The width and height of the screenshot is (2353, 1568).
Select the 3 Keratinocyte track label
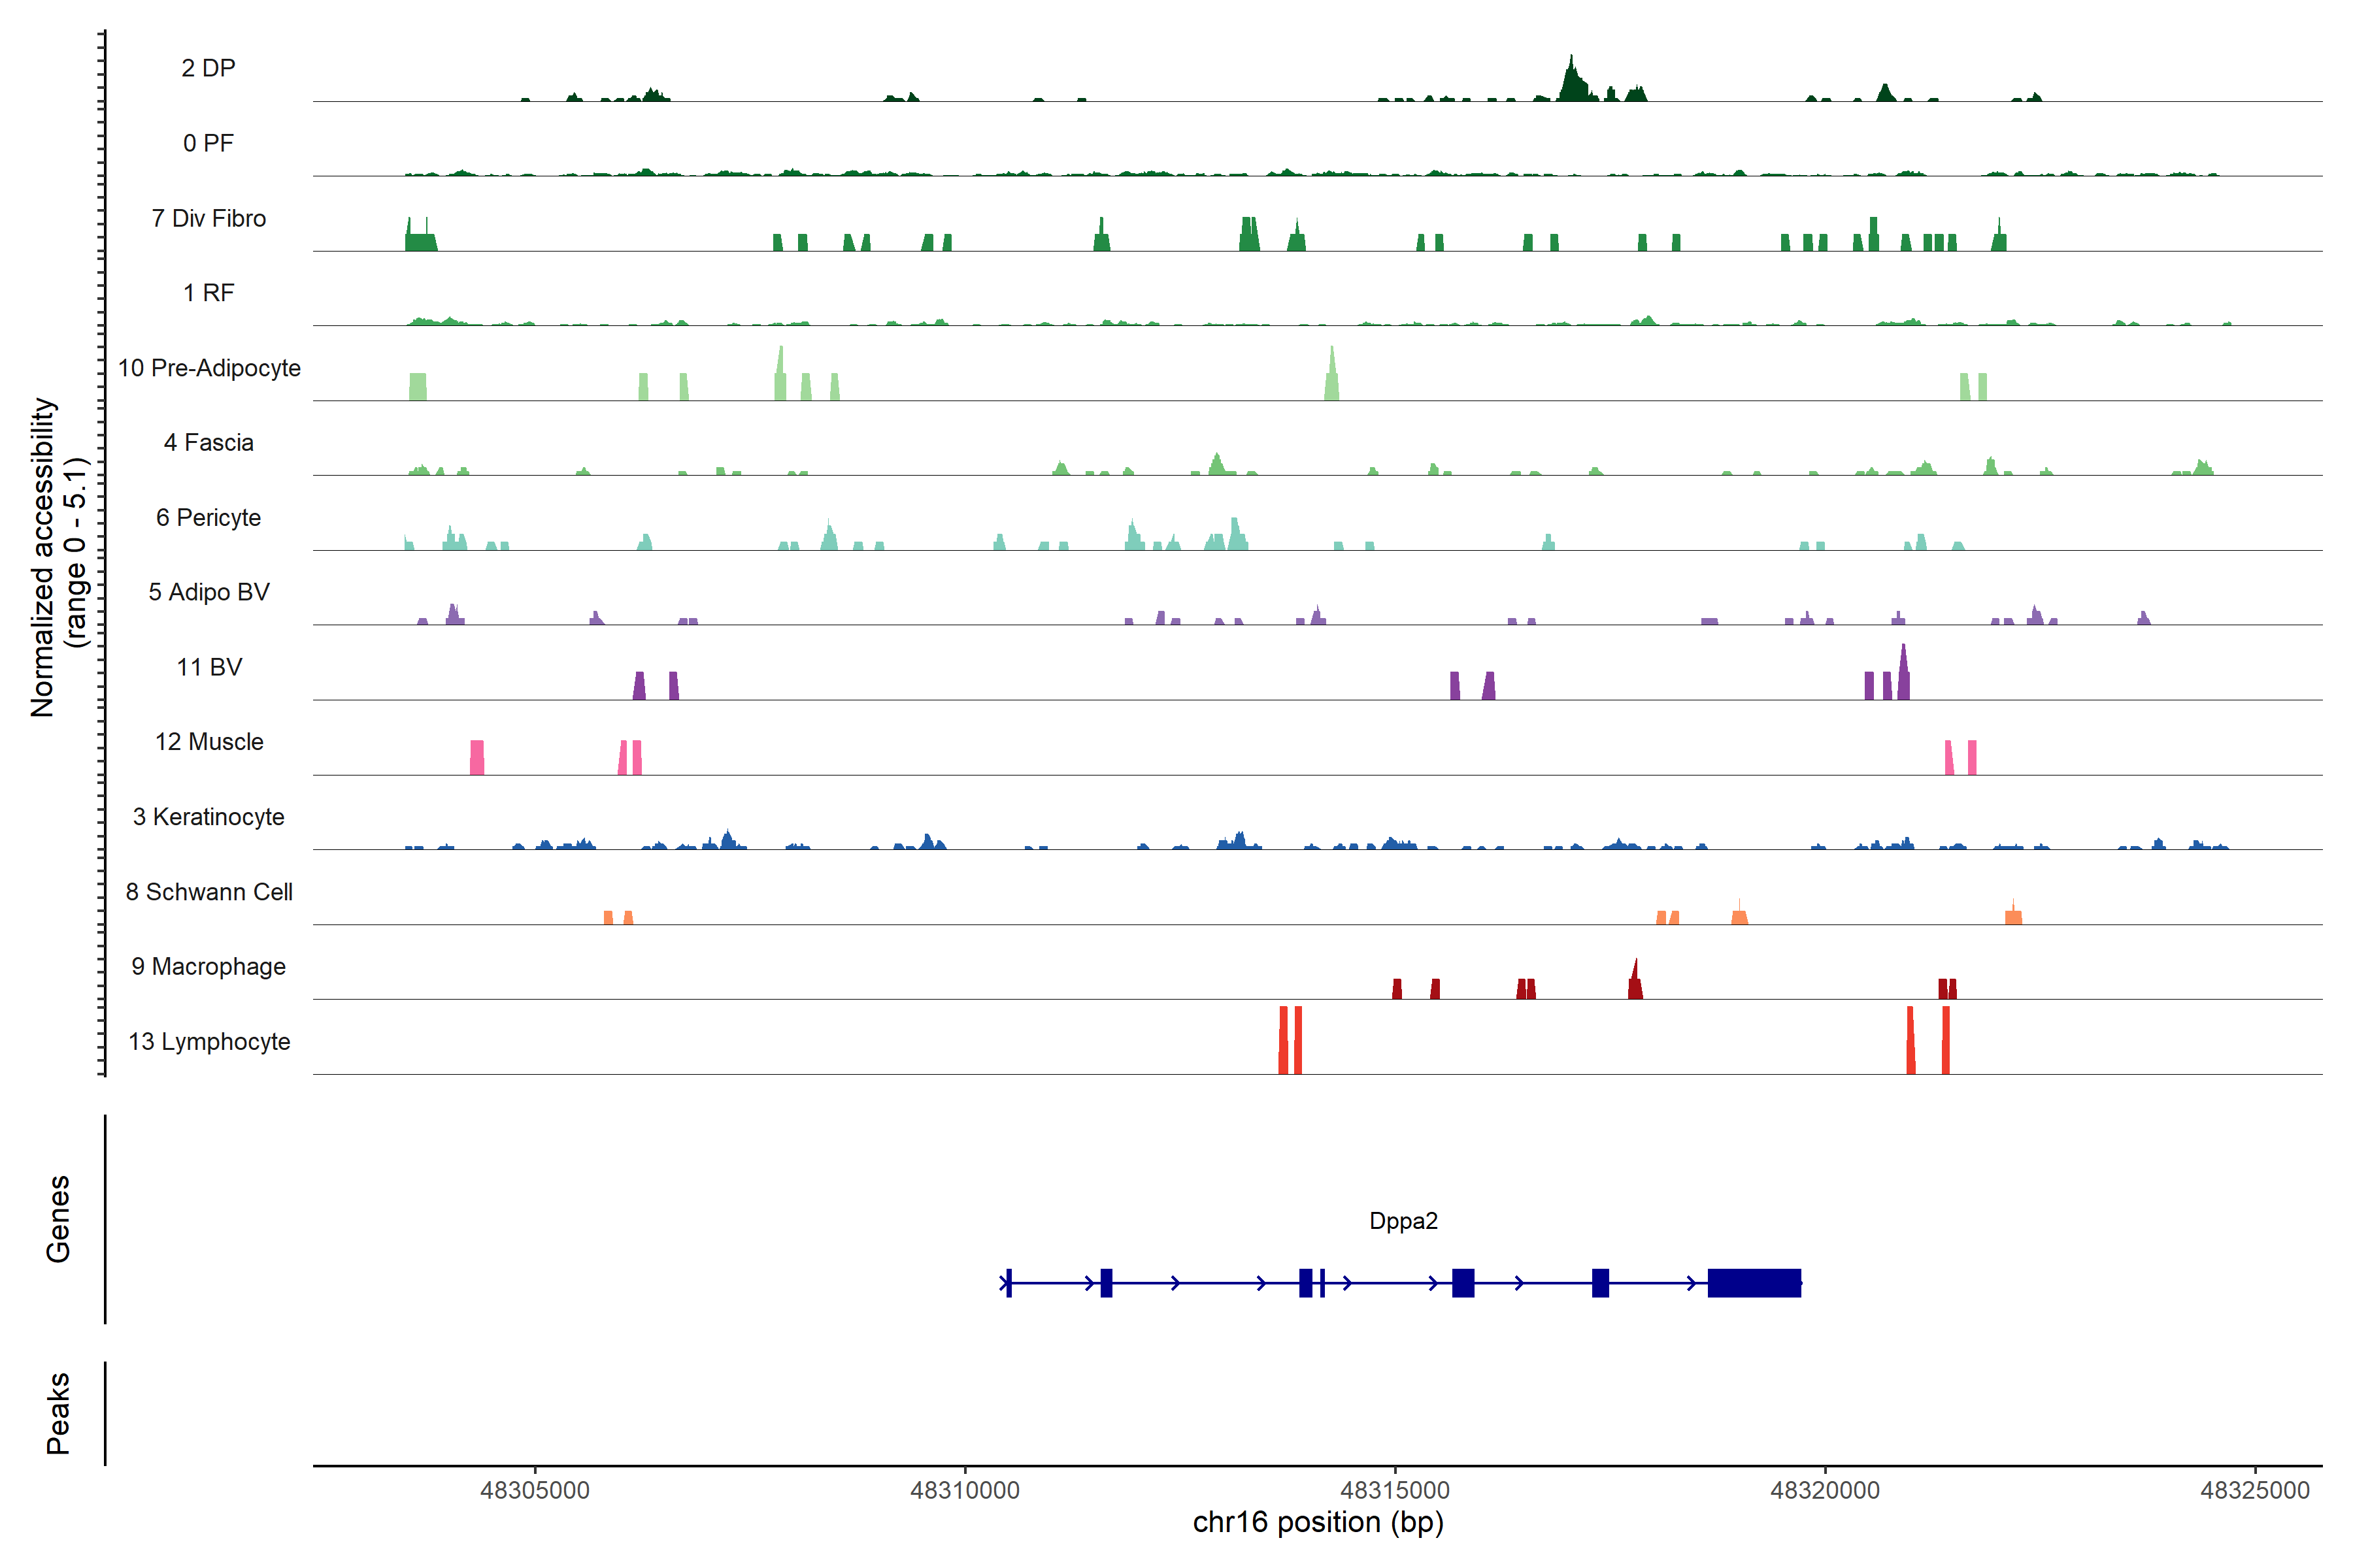pos(208,817)
